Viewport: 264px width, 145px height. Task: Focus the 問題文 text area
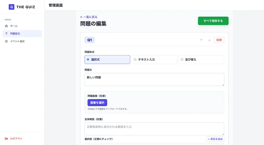pyautogui.click(x=154, y=80)
